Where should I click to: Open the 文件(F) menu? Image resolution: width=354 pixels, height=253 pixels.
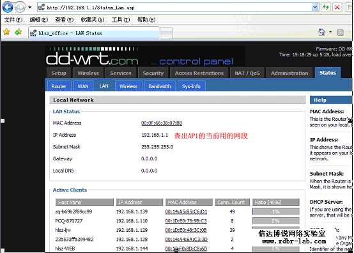pyautogui.click(x=13, y=20)
